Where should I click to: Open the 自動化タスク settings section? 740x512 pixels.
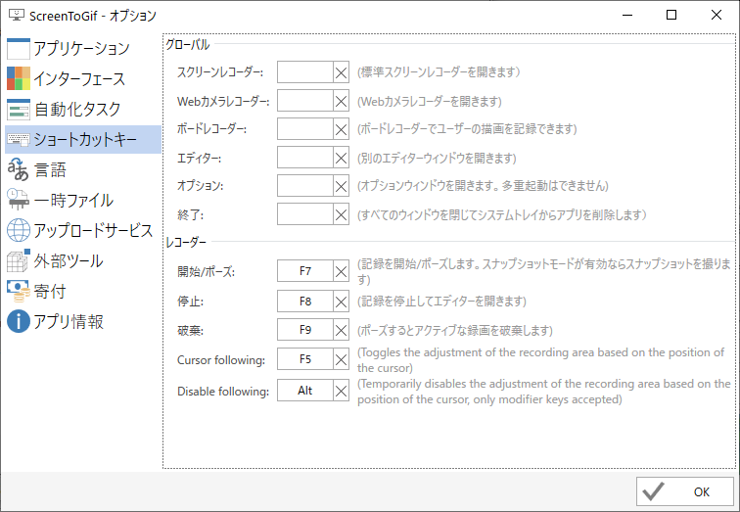[83, 110]
